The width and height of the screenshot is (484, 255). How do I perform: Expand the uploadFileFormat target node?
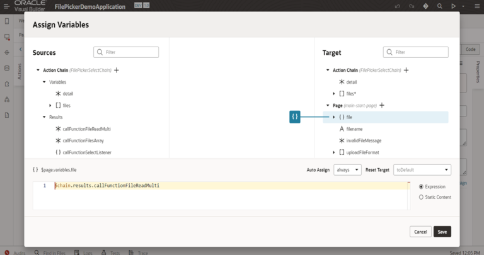click(333, 152)
